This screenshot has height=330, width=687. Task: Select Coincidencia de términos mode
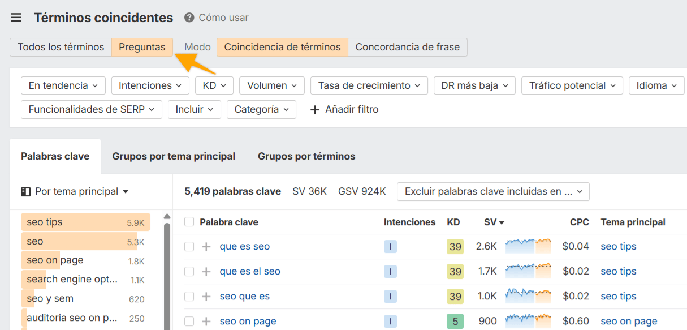(x=282, y=48)
